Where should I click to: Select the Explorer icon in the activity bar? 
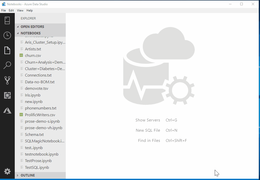(x=7, y=50)
